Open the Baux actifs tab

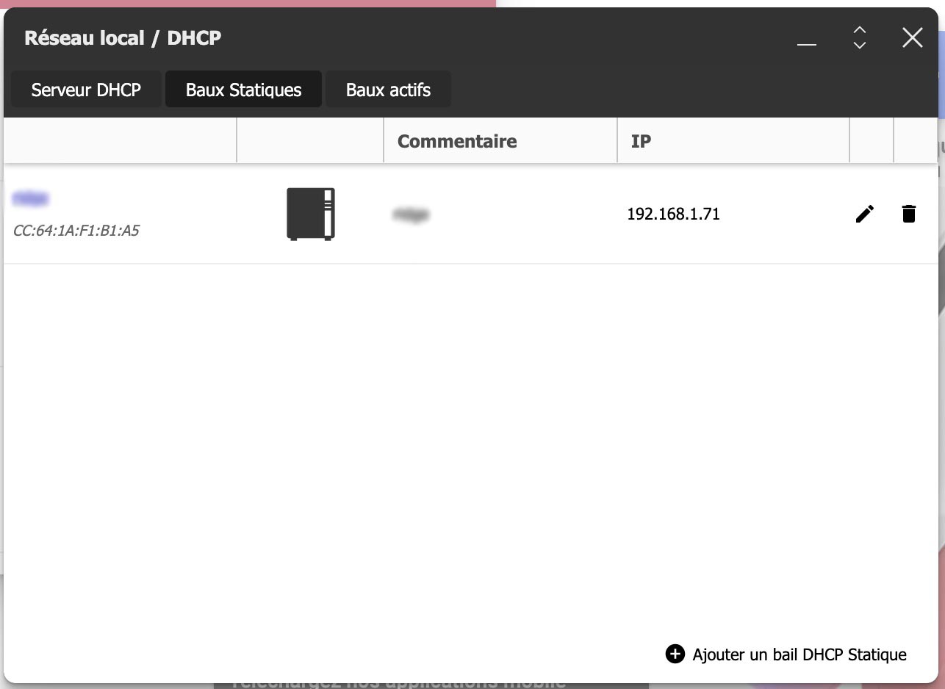tap(388, 90)
